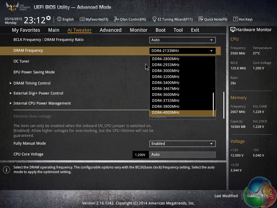
Task: Open the Boot tab
Action: pyautogui.click(x=160, y=30)
